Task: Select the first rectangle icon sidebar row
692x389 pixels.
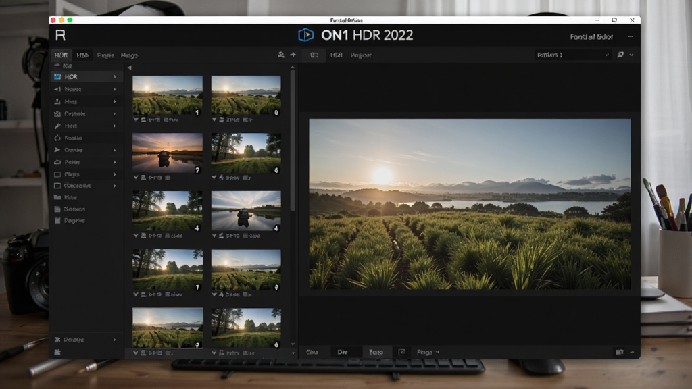Action: [86, 174]
